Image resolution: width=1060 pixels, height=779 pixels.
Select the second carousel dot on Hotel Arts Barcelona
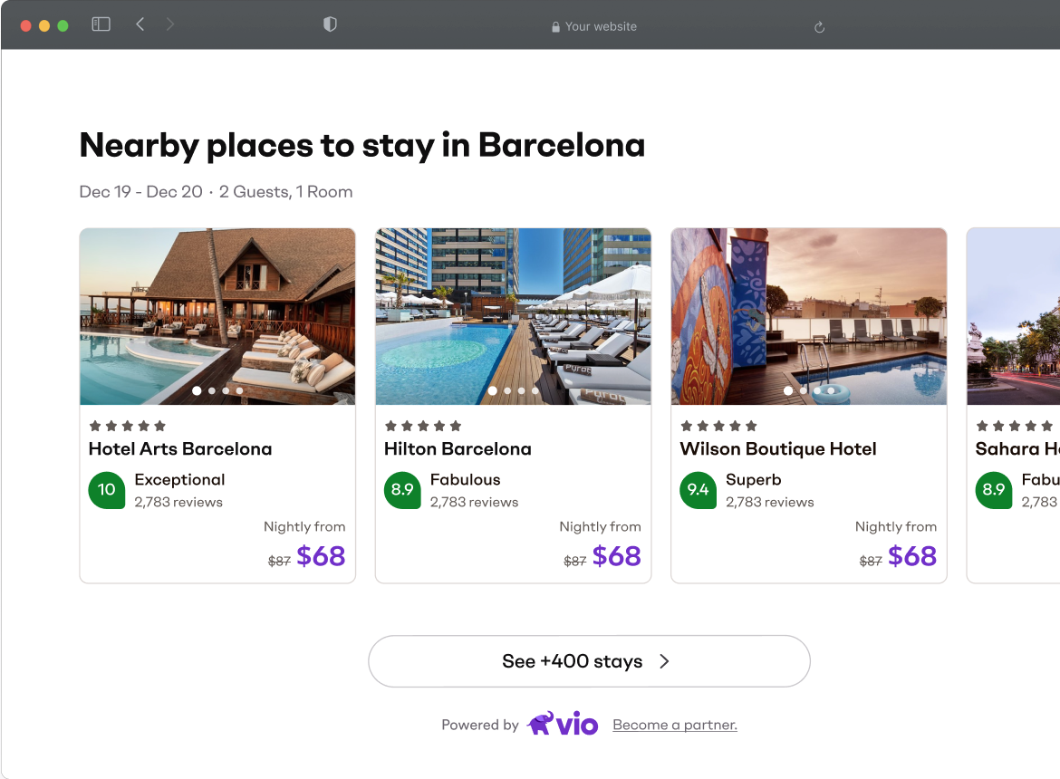[x=210, y=390]
